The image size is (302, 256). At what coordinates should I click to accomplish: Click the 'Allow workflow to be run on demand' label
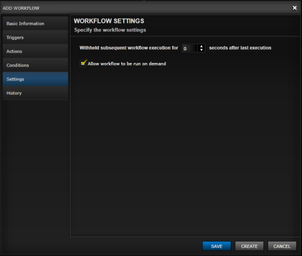(127, 64)
